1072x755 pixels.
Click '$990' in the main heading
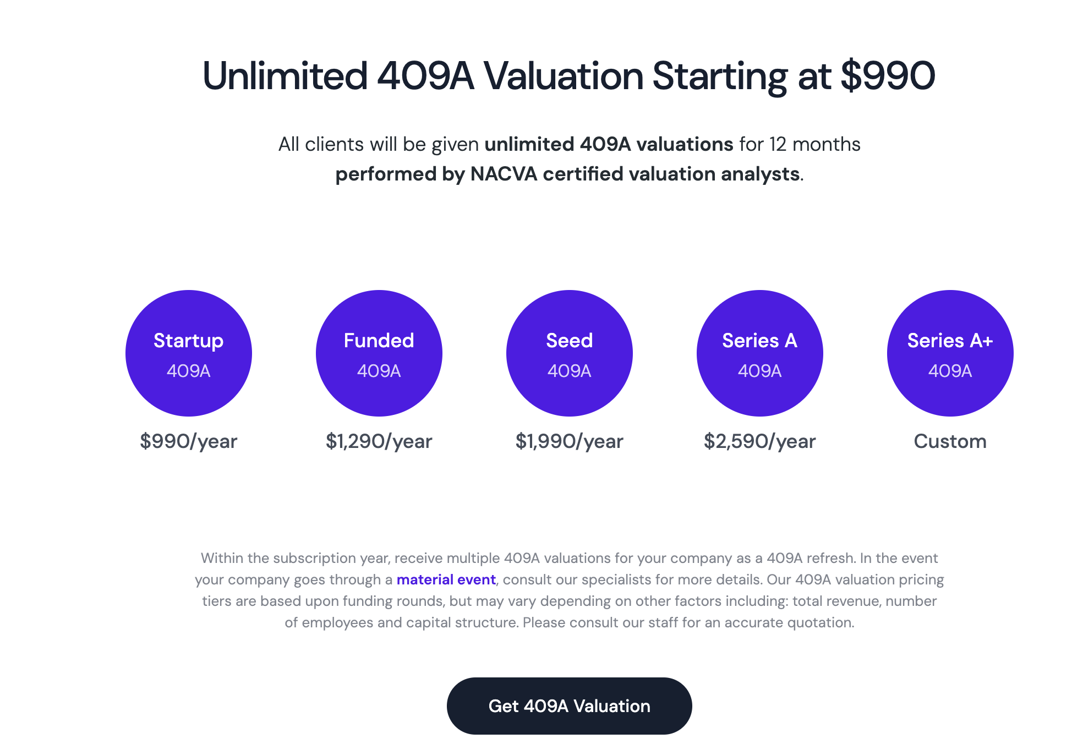click(x=887, y=76)
